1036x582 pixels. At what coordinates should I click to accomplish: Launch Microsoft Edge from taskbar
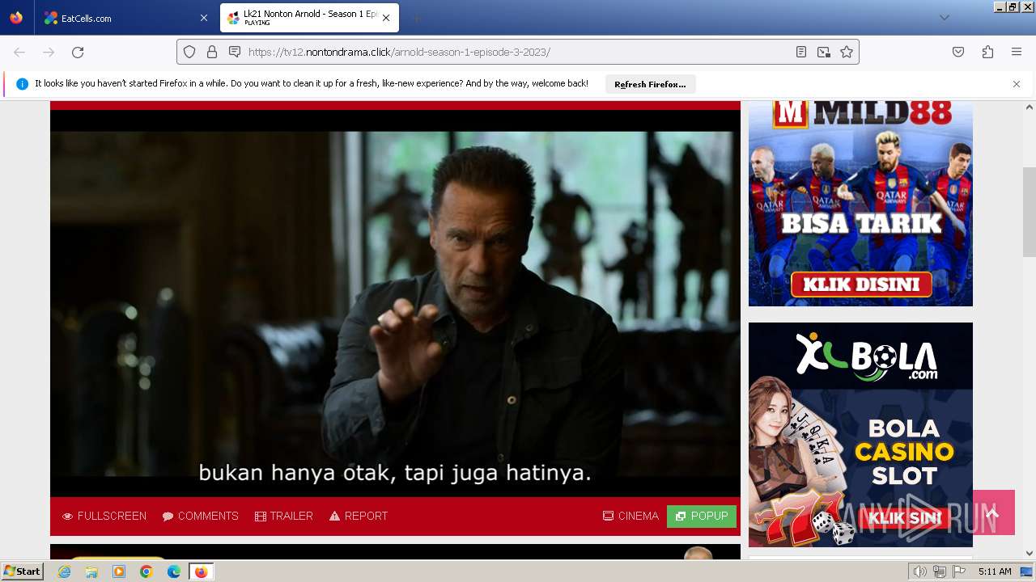[174, 571]
